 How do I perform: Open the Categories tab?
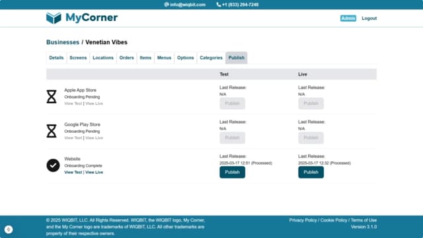tap(211, 58)
